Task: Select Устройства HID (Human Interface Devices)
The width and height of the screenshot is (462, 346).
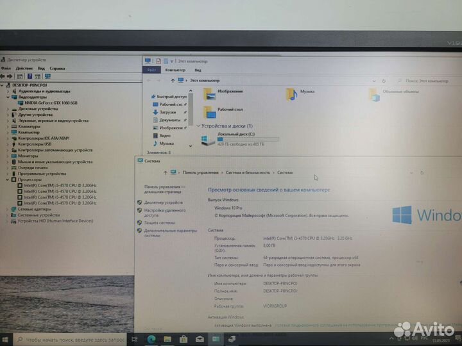Action: [x=55, y=221]
